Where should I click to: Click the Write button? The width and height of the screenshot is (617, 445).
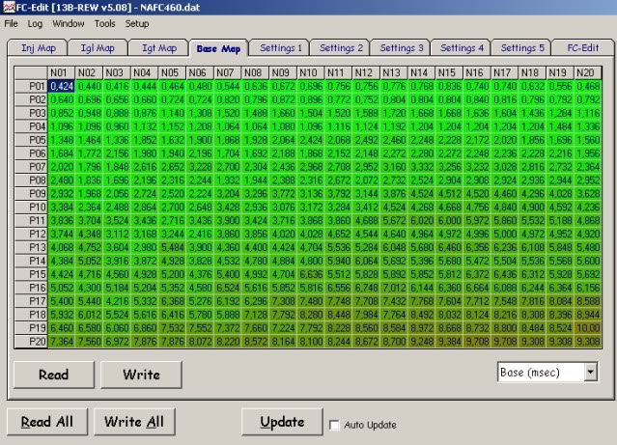click(141, 375)
